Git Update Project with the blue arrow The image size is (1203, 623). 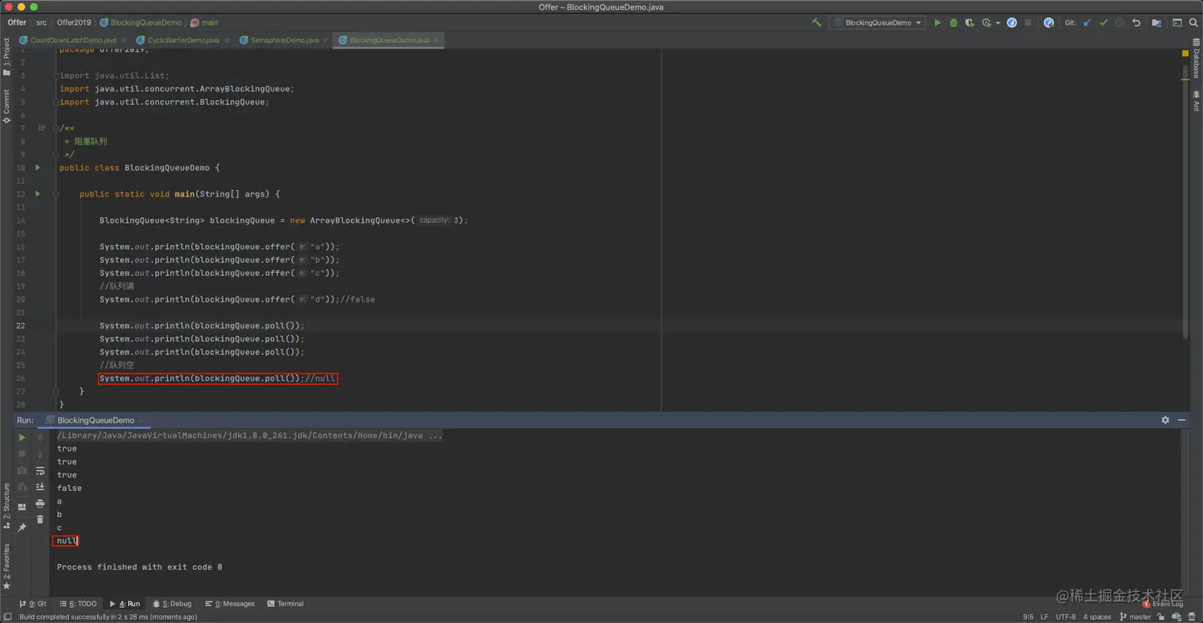(1088, 22)
